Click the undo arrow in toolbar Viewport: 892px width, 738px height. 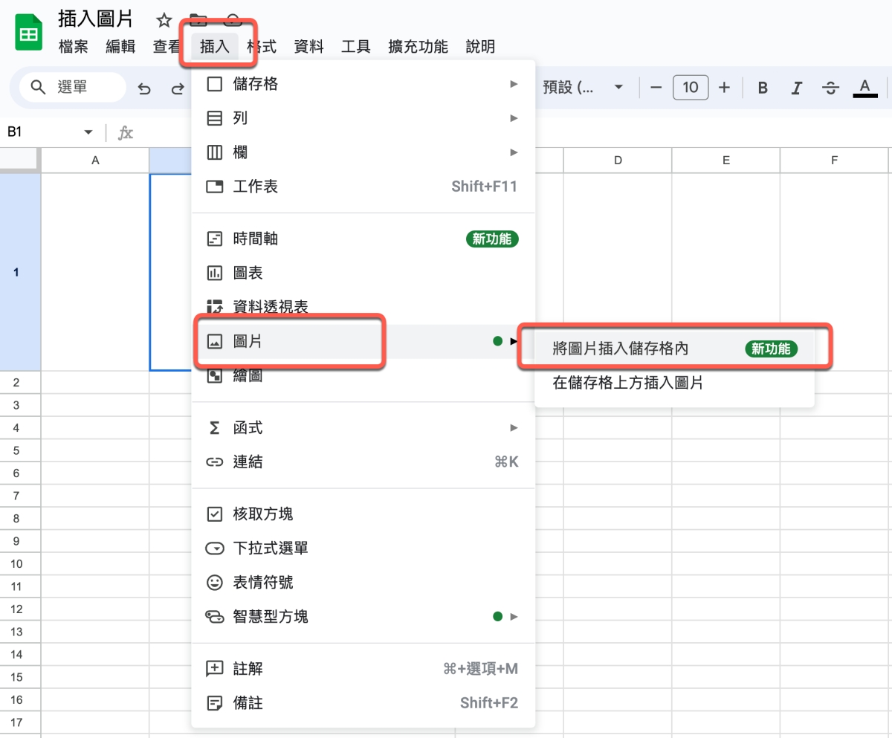144,88
